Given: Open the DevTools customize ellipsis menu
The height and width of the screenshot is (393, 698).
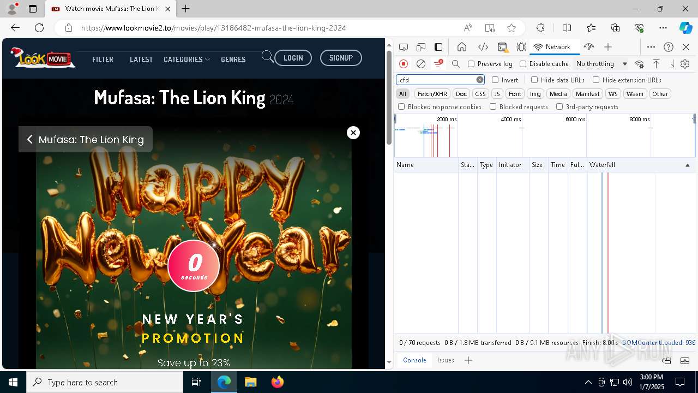Looking at the screenshot, I should pos(651,47).
